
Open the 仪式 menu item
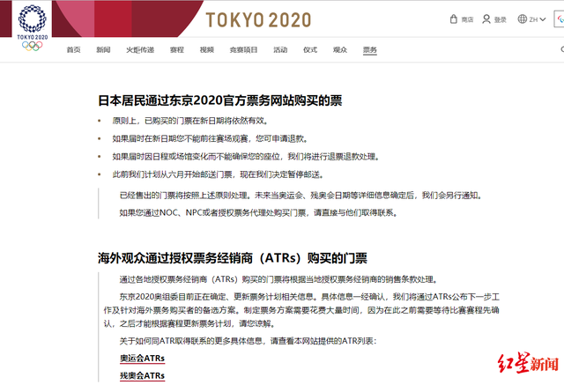pyautogui.click(x=310, y=49)
